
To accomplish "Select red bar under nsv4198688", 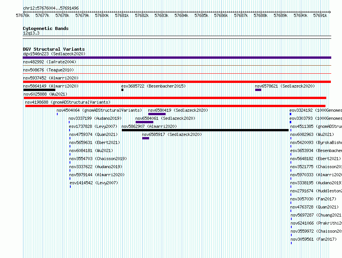I will [175, 106].
